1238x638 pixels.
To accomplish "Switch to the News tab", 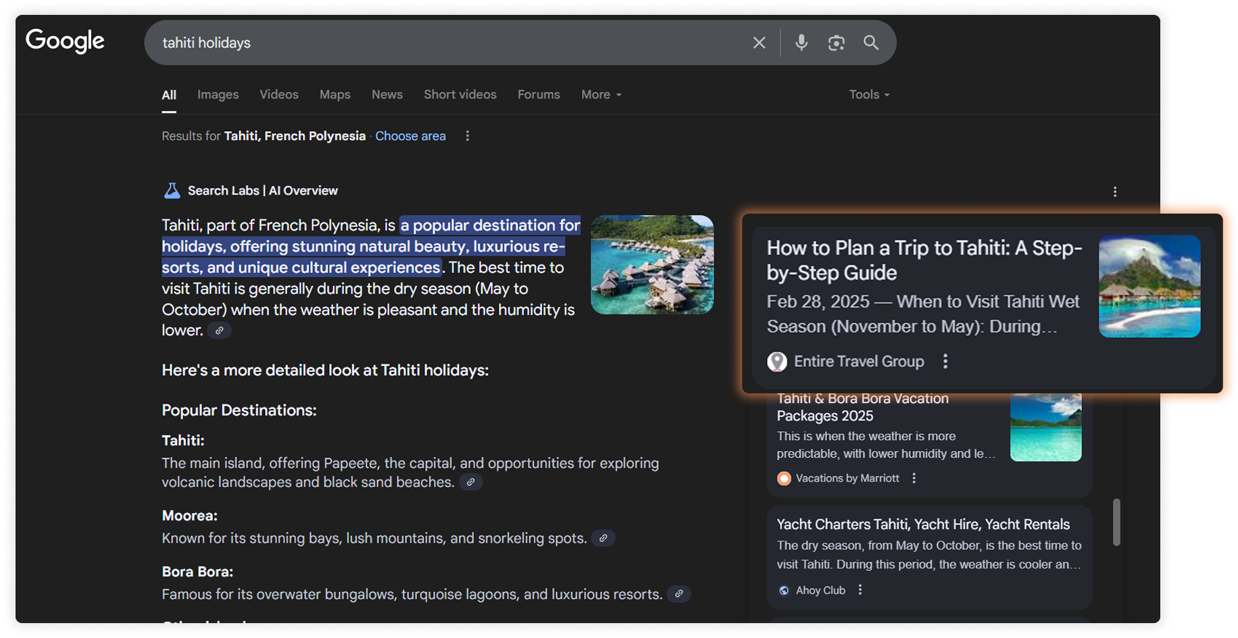I will pos(387,95).
